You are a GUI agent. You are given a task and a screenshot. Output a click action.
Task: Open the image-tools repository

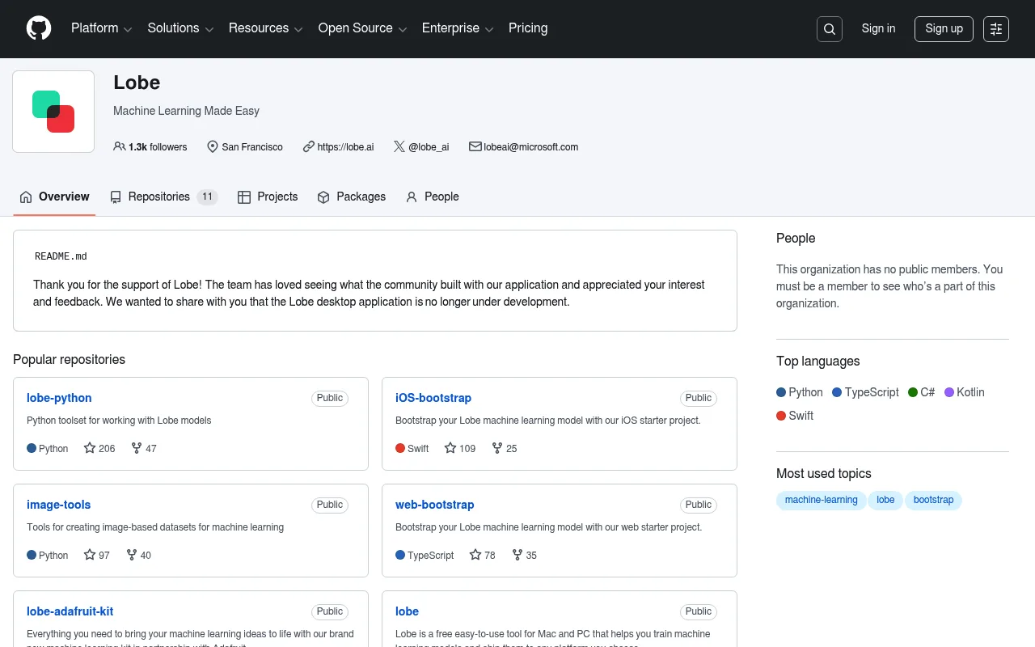point(59,505)
